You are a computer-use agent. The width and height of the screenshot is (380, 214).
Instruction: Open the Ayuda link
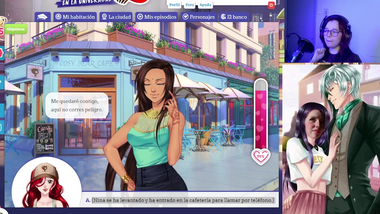(205, 5)
